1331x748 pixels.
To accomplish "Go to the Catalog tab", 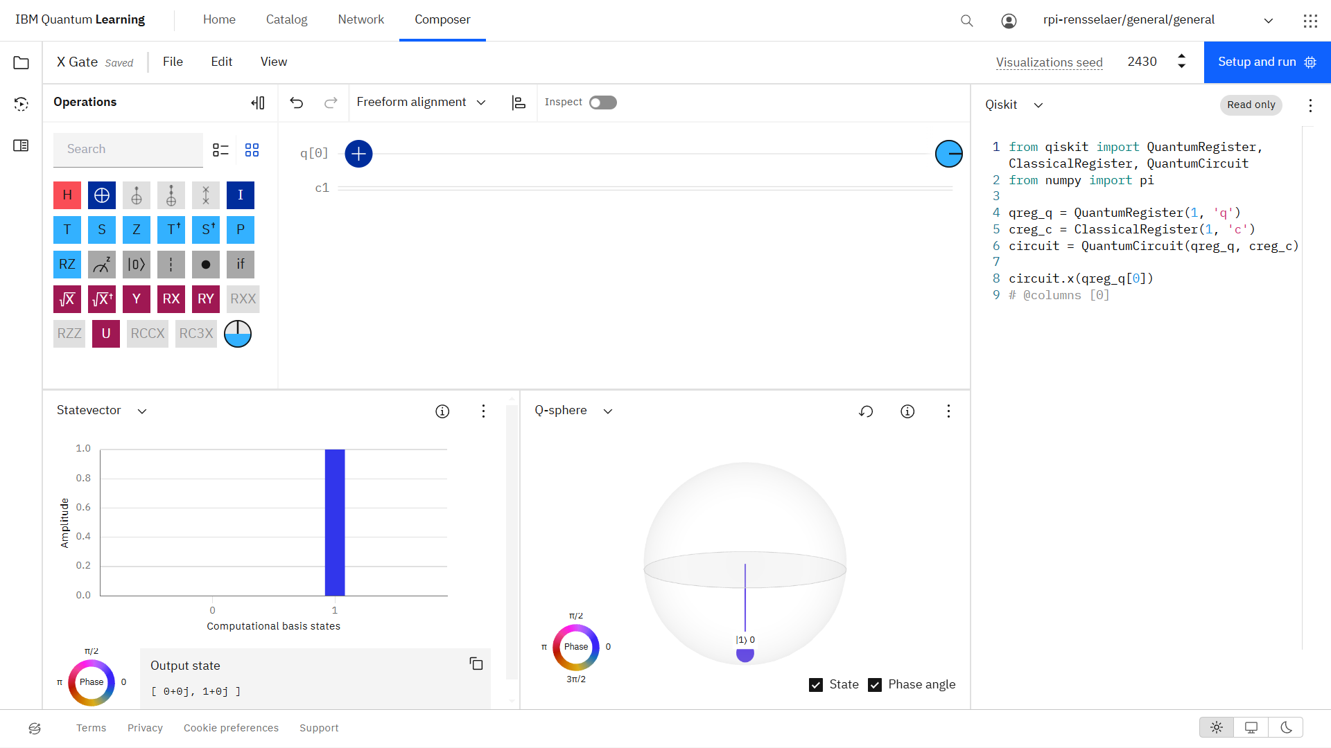I will tap(286, 19).
